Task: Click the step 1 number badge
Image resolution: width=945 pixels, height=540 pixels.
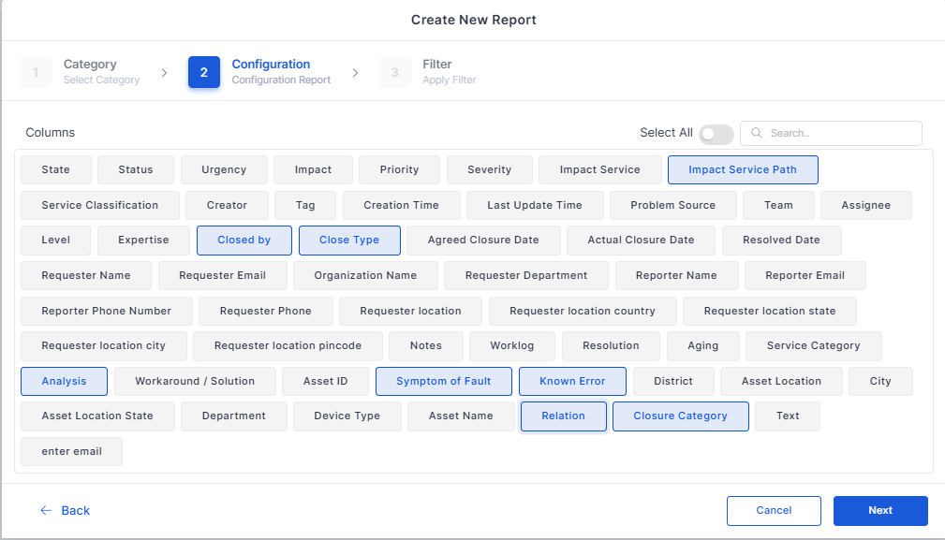Action: click(36, 72)
